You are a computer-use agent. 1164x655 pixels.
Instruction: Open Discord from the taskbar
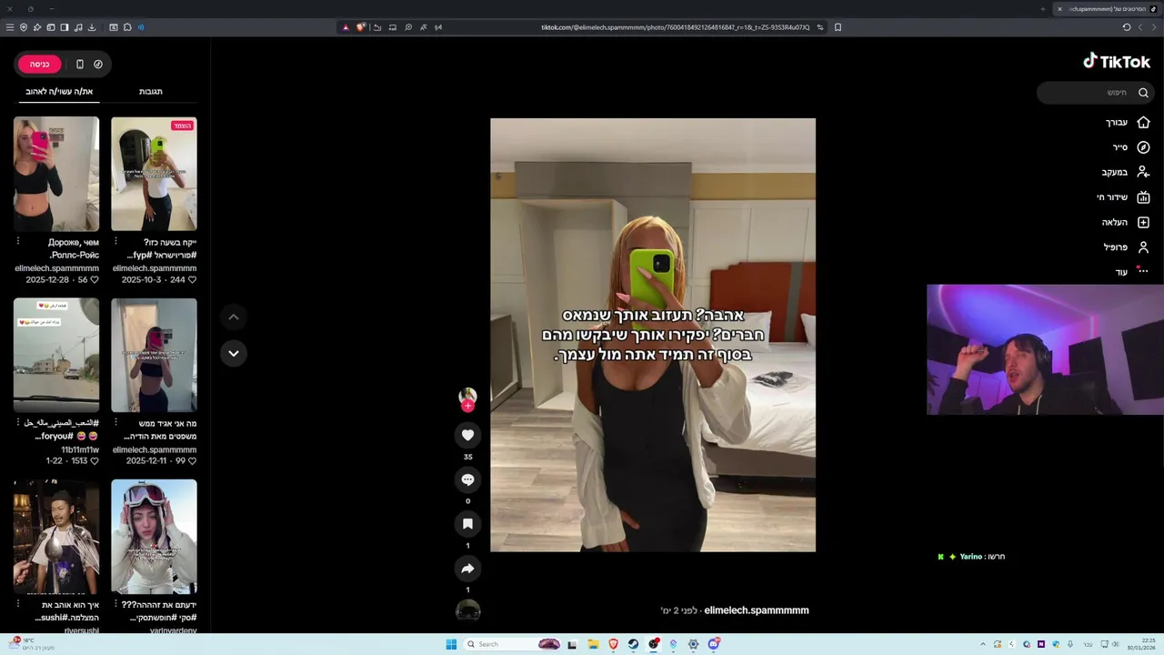pos(713,644)
